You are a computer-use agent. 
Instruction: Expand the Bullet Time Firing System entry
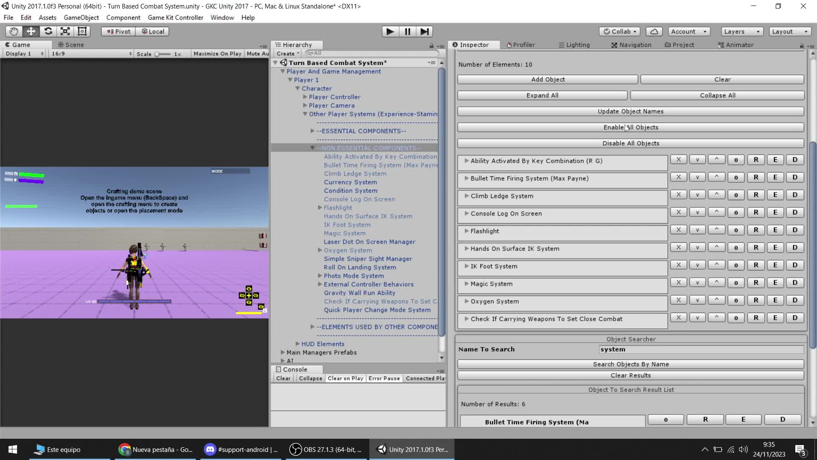coord(466,178)
